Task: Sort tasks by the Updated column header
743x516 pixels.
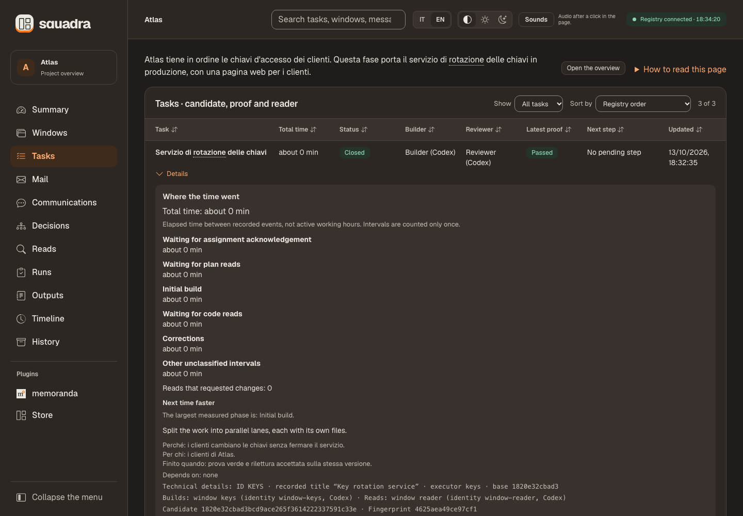Action: [x=686, y=130]
